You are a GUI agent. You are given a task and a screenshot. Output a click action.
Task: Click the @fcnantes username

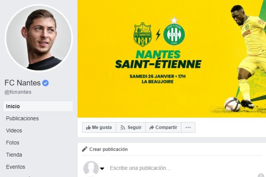click(x=18, y=92)
